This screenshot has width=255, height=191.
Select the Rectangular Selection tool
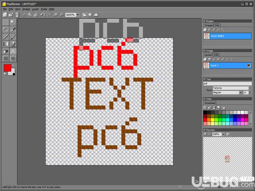(6, 22)
